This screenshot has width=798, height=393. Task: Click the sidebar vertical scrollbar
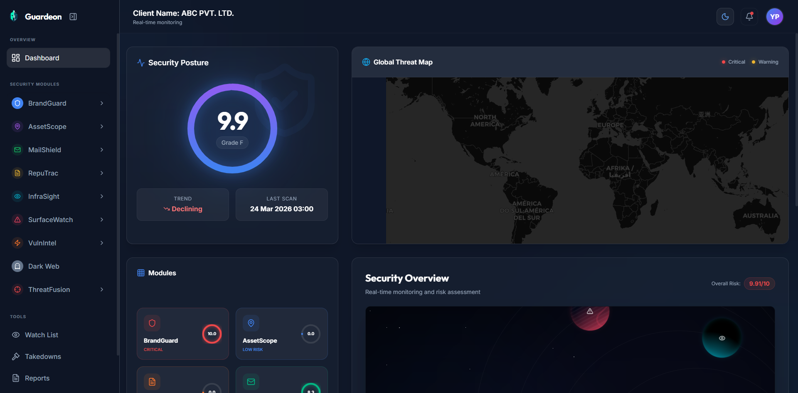tap(118, 195)
